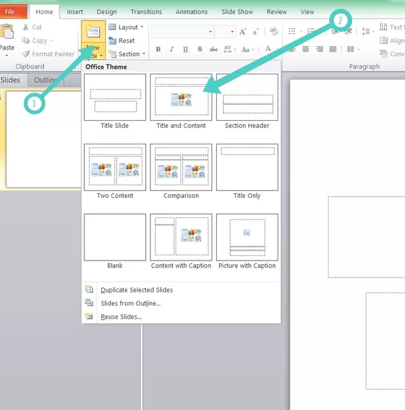Click the Increase Font Size icon
This screenshot has height=410, width=405.
(x=243, y=31)
